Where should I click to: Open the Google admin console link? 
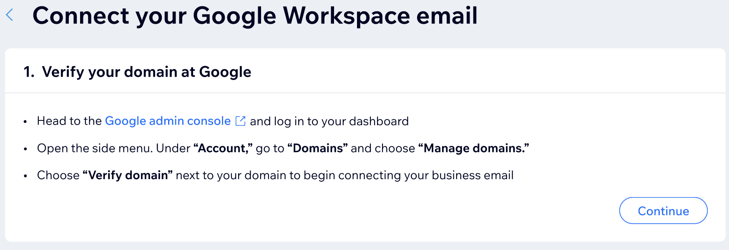(168, 121)
